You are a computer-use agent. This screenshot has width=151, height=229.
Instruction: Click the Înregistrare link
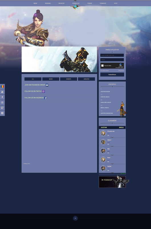121,71
